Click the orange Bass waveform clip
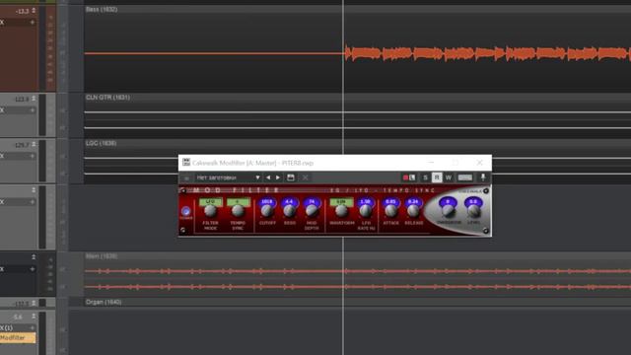The height and width of the screenshot is (355, 631). (x=487, y=53)
